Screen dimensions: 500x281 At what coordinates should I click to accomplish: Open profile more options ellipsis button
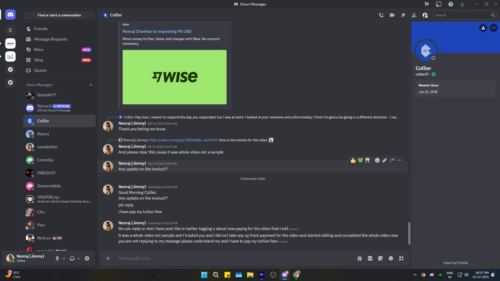point(493,28)
